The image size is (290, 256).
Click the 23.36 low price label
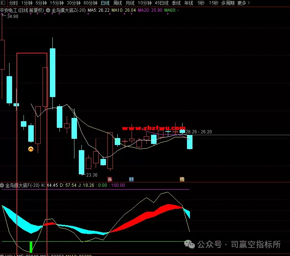click(x=92, y=175)
